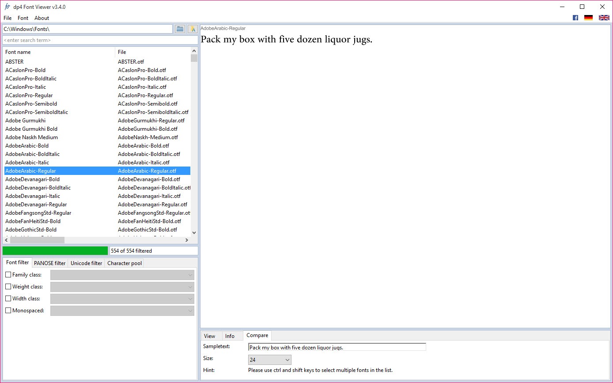The width and height of the screenshot is (613, 383).
Task: Switch language with the UK flag
Action: (604, 18)
